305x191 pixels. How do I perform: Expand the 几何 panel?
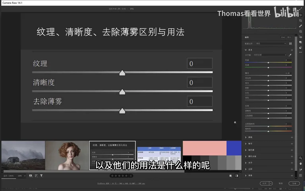point(246,169)
